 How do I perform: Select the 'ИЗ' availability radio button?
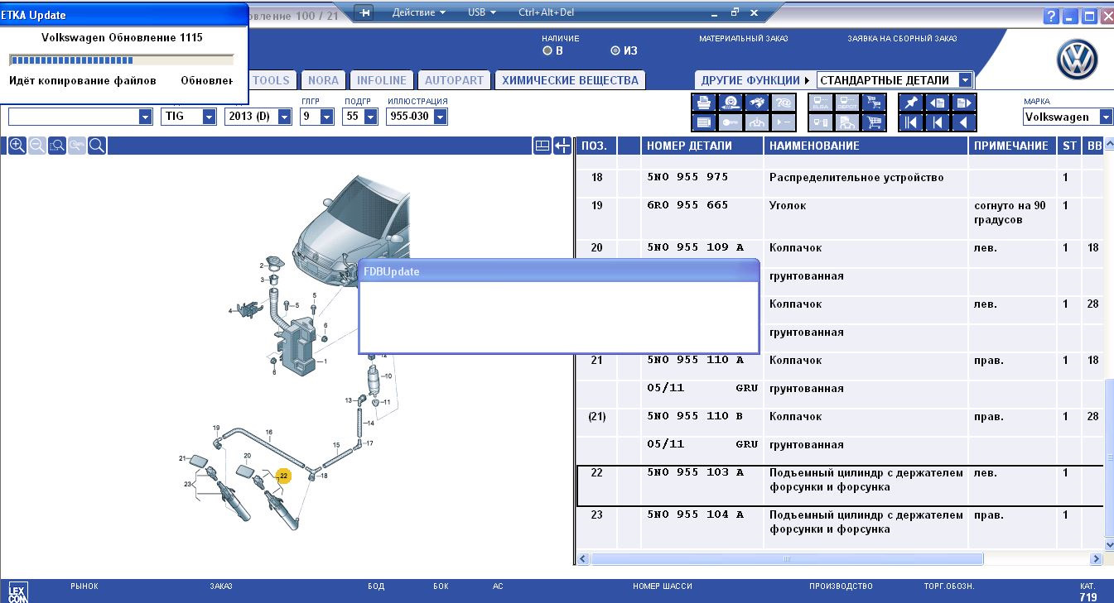coord(615,50)
